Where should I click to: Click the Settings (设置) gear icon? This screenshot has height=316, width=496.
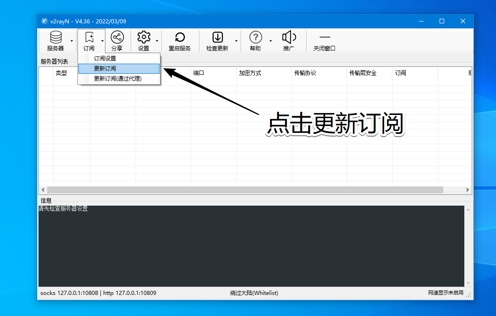(x=143, y=38)
